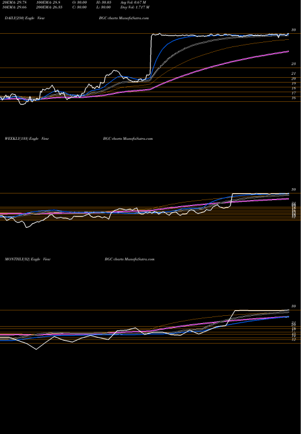
Task: Click the 30 price label on daily chart
Action: pyautogui.click(x=294, y=30)
